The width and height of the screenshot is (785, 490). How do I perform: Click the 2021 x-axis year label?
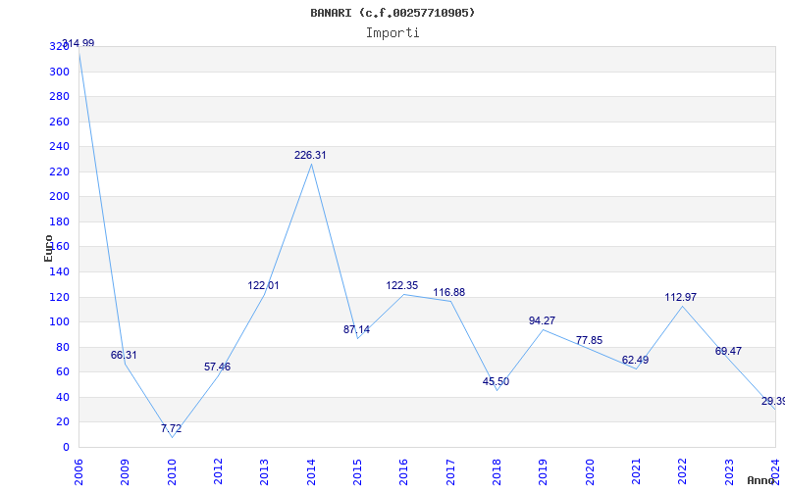(636, 472)
